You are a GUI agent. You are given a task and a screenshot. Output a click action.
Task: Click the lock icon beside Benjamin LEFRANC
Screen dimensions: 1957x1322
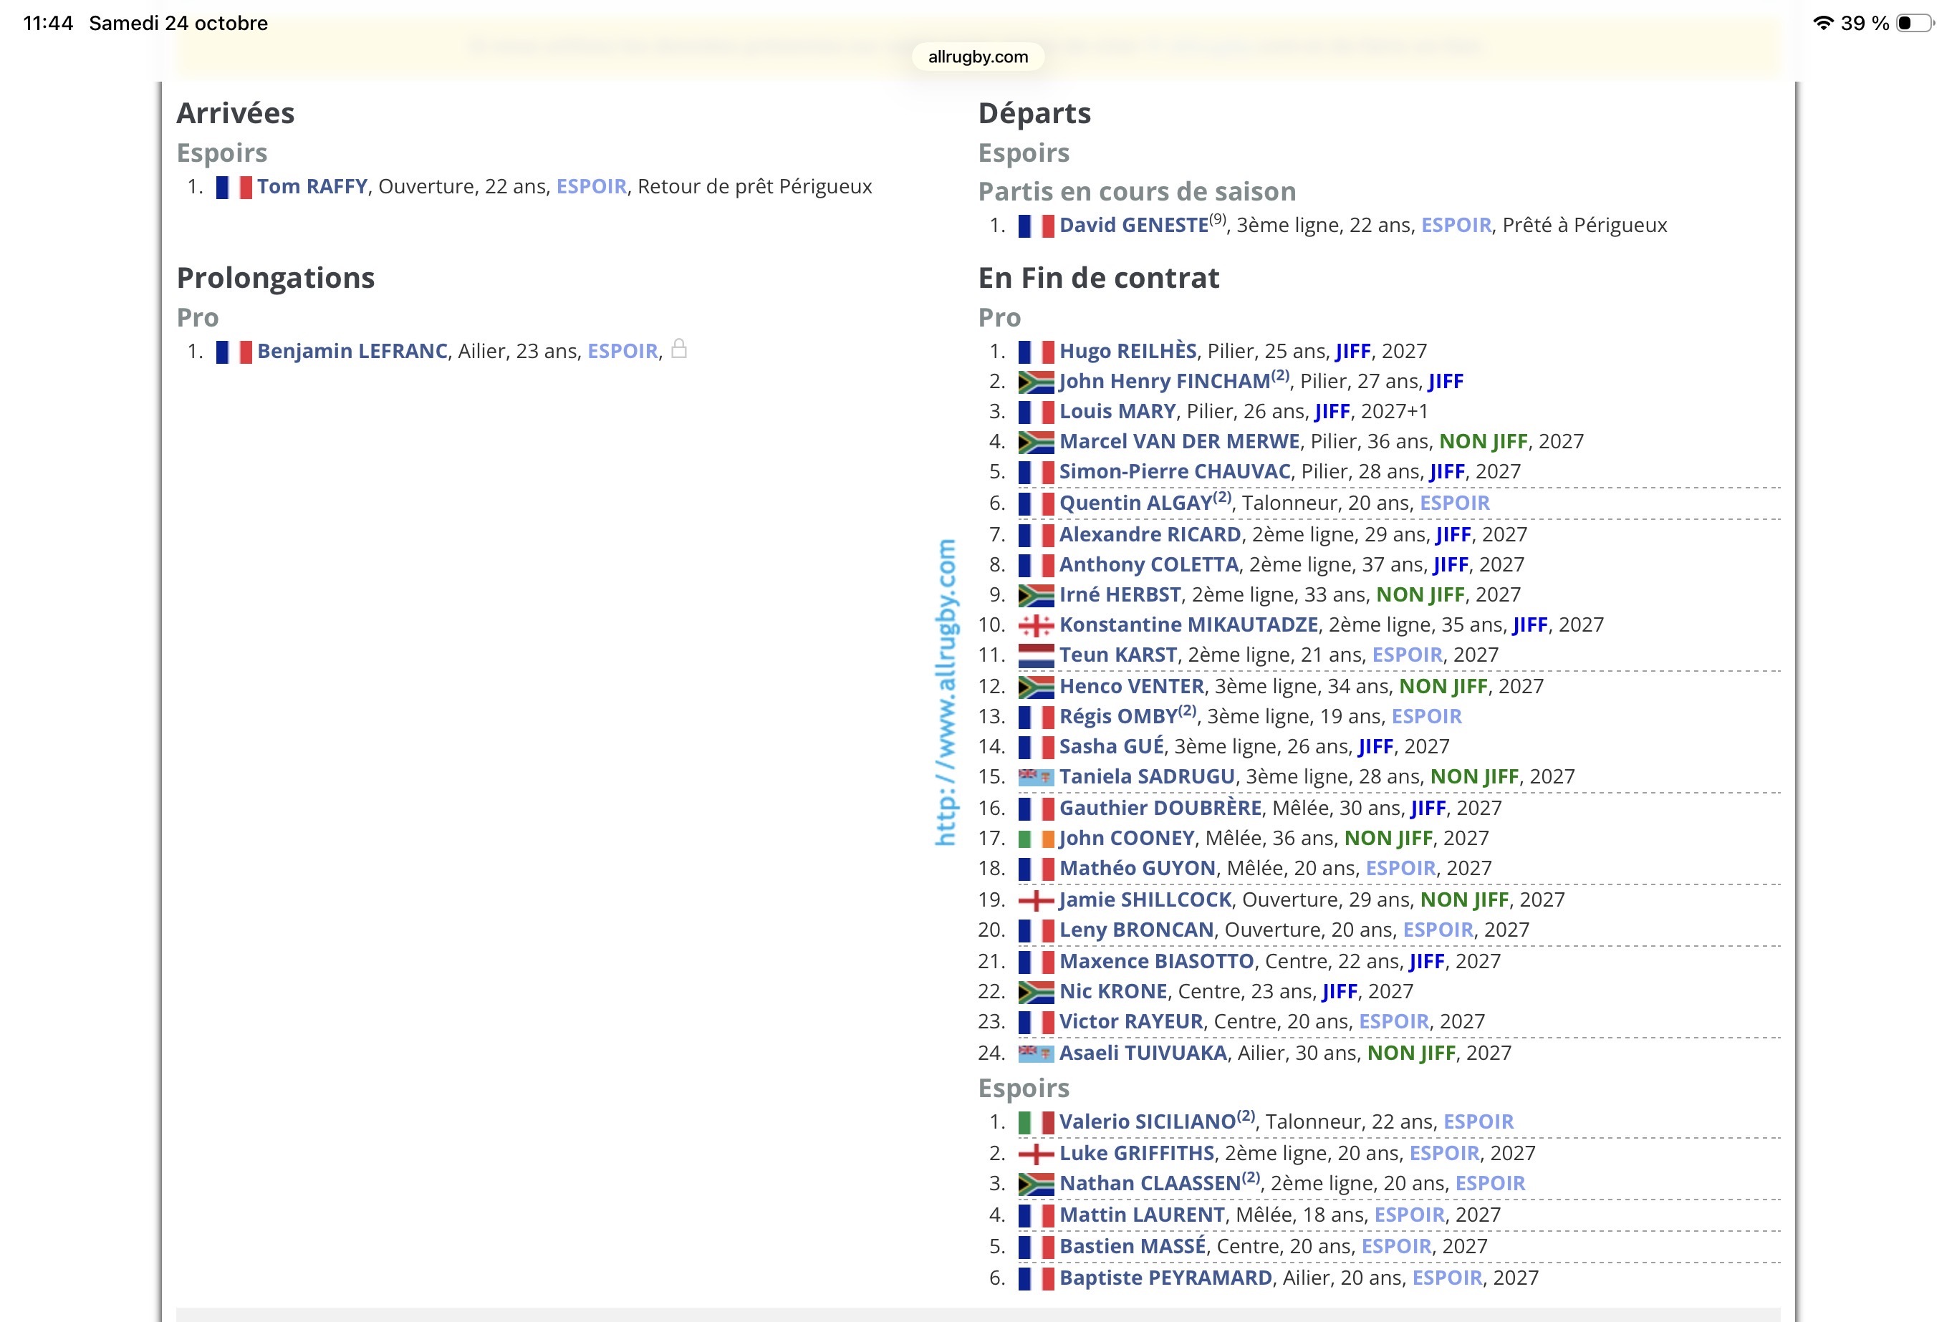coord(679,349)
